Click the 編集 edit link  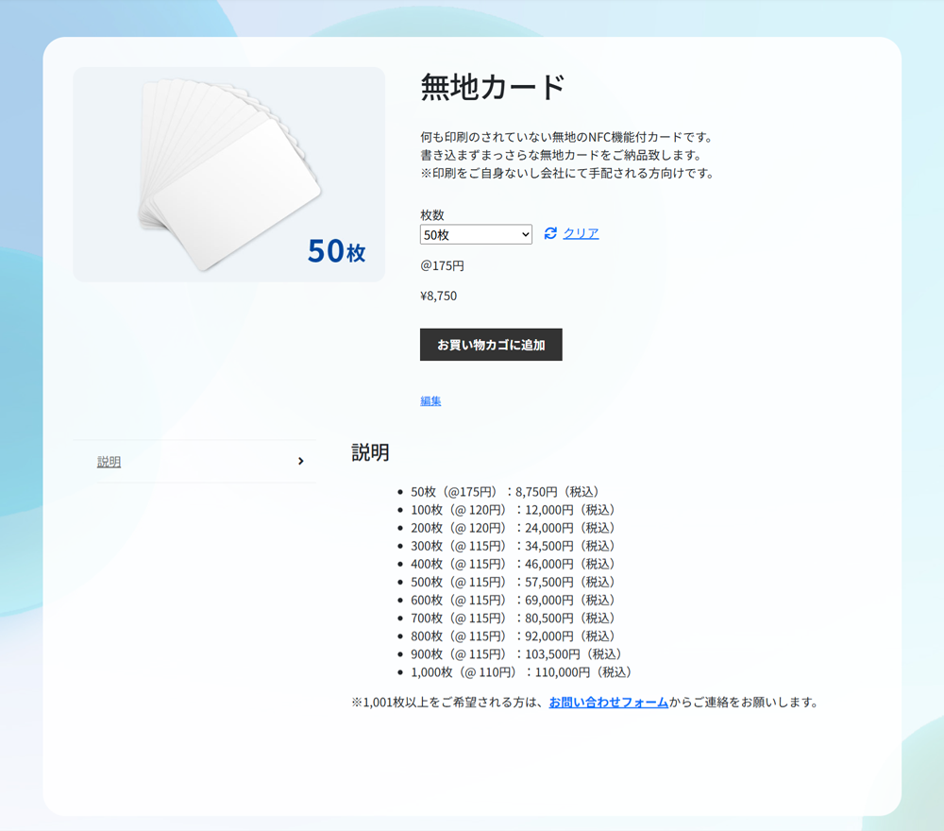click(x=430, y=400)
